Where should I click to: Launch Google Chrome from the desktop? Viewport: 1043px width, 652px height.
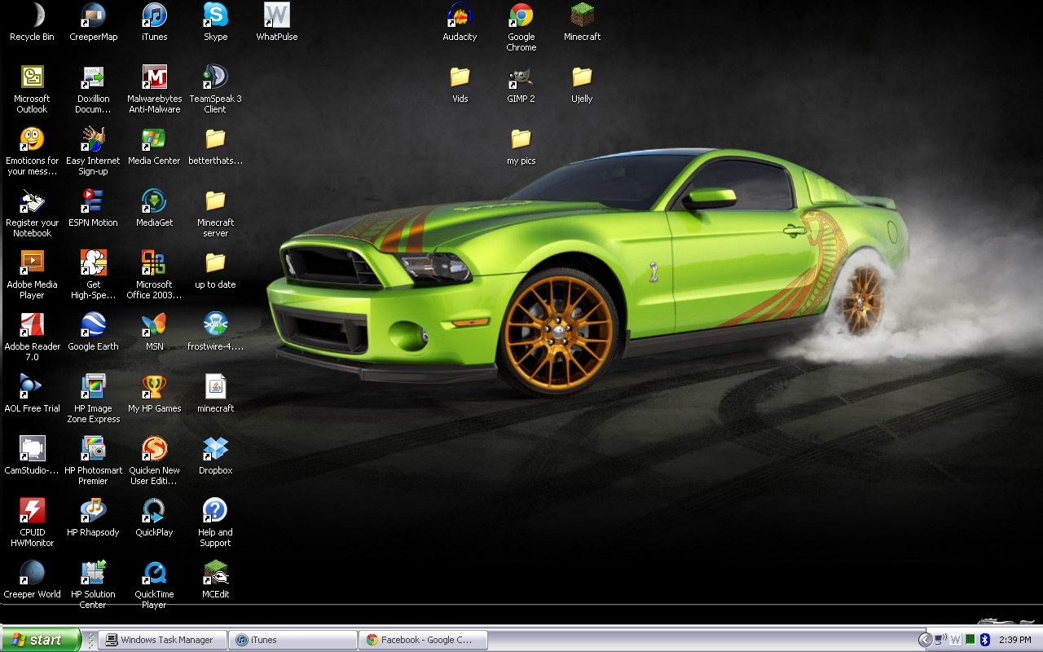click(x=521, y=15)
